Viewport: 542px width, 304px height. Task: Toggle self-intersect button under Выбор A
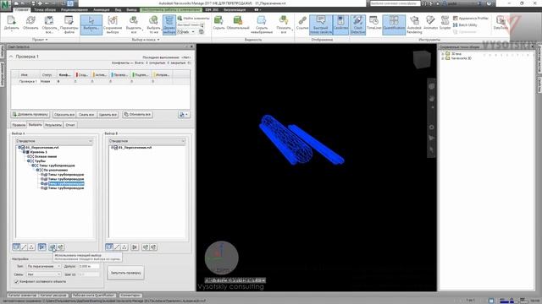[x=41, y=247]
